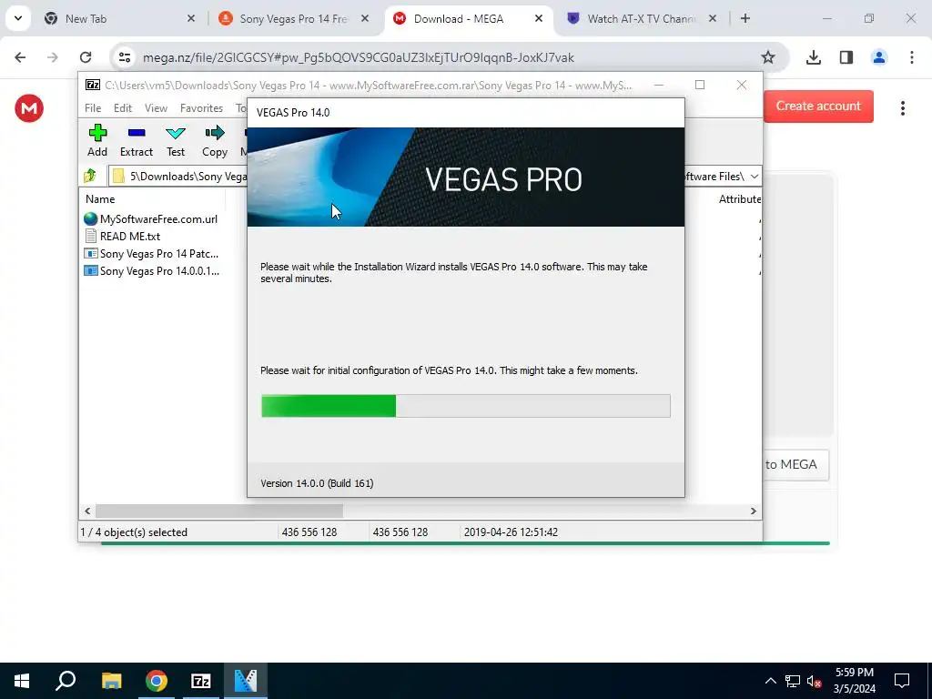
Task: Click '1 / 4 object(s) selected' status text
Action: click(x=134, y=532)
